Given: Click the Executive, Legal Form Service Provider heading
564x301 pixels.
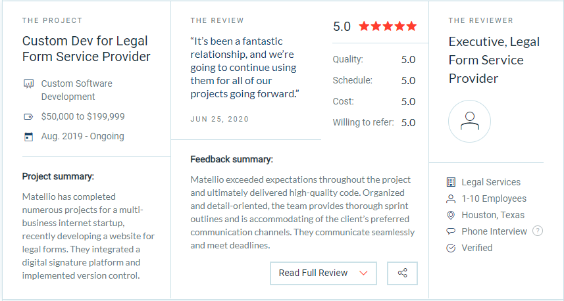Looking at the screenshot, I should click(494, 60).
